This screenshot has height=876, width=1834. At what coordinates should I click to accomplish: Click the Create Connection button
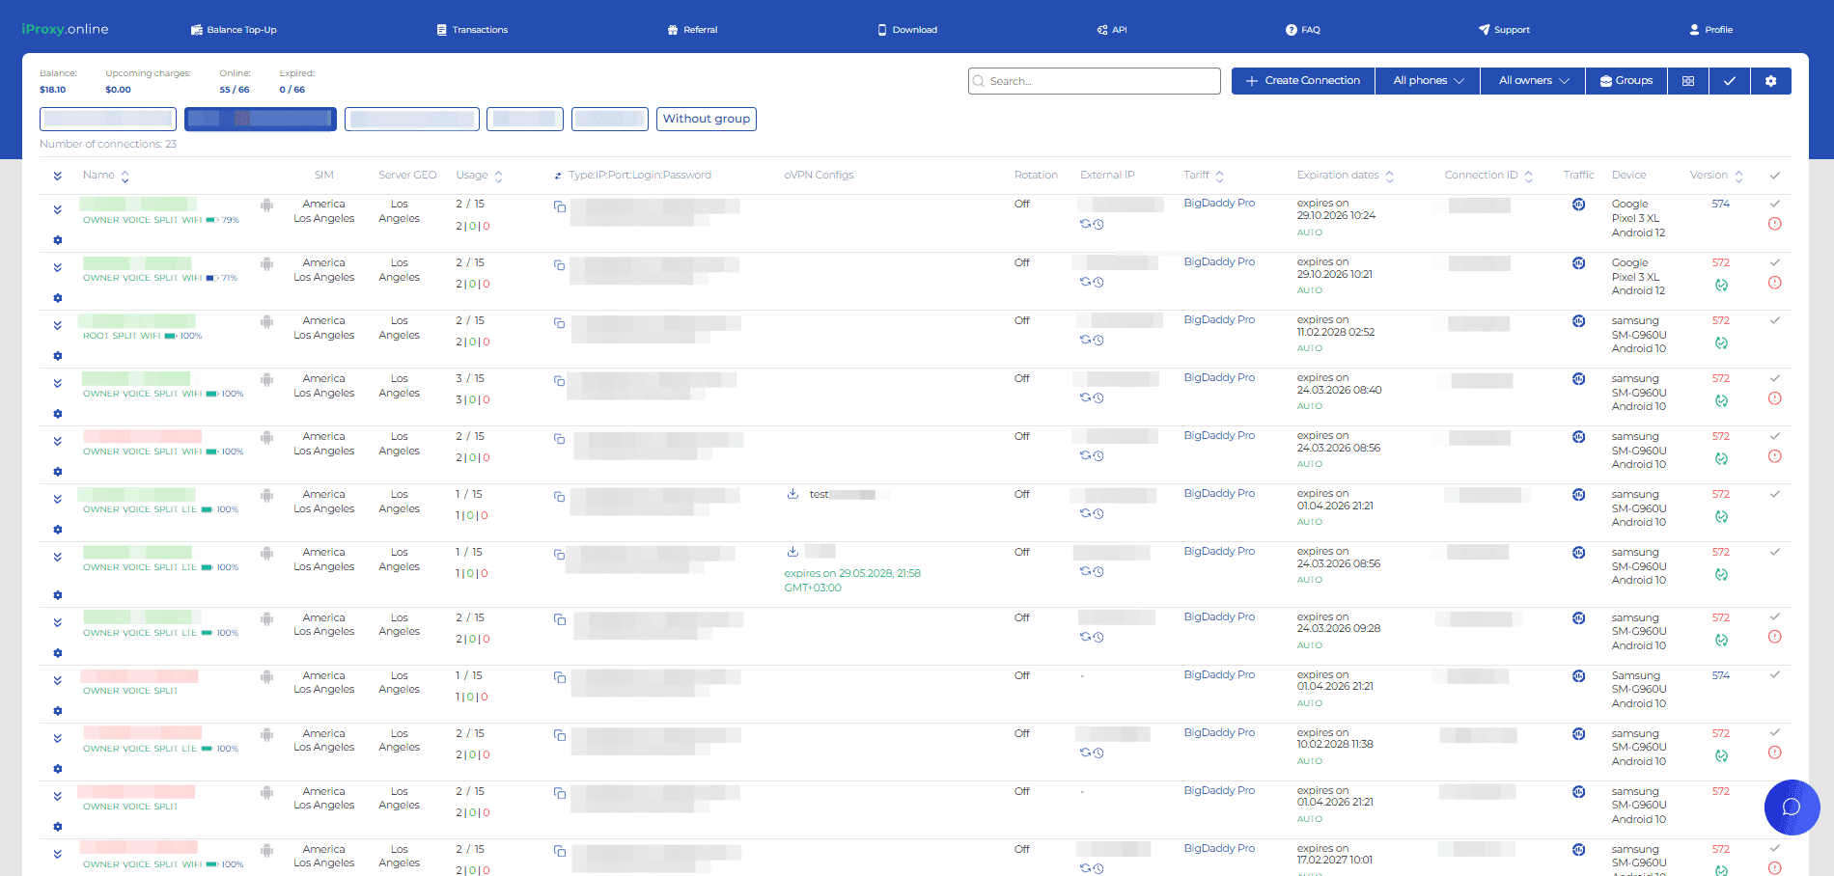pos(1302,81)
